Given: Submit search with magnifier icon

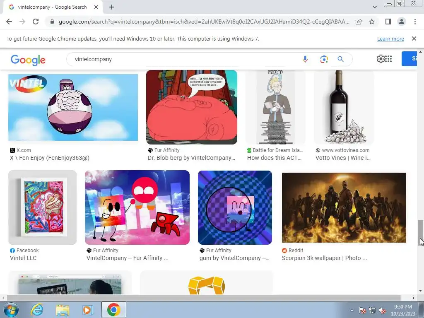Looking at the screenshot, I should pyautogui.click(x=340, y=59).
